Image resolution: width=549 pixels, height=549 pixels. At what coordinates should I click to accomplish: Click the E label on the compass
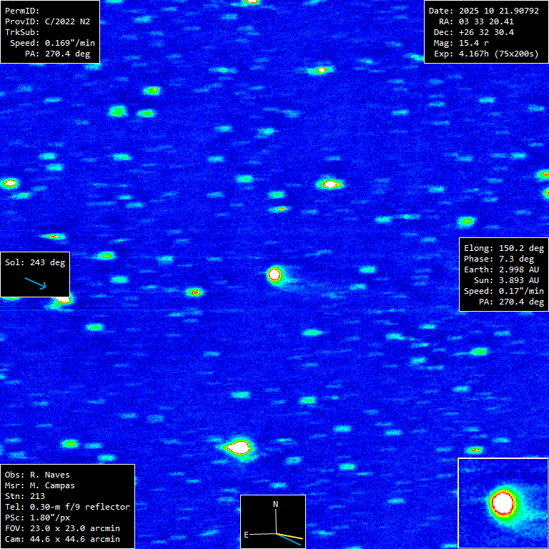(x=247, y=534)
